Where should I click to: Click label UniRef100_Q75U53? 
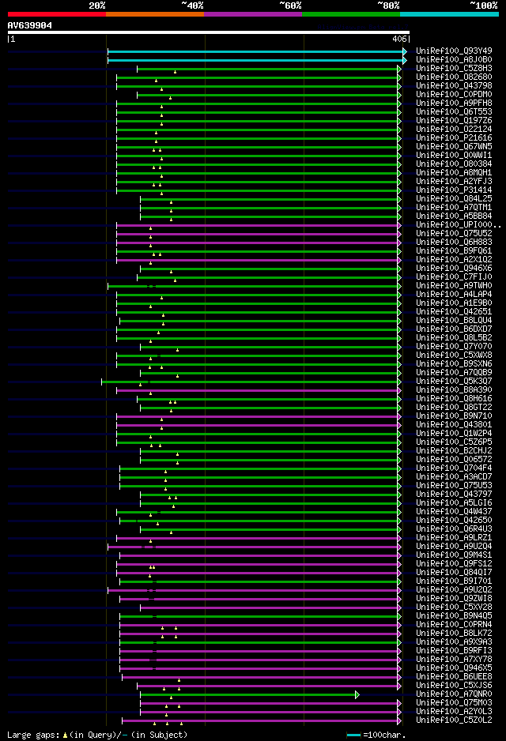click(x=454, y=485)
